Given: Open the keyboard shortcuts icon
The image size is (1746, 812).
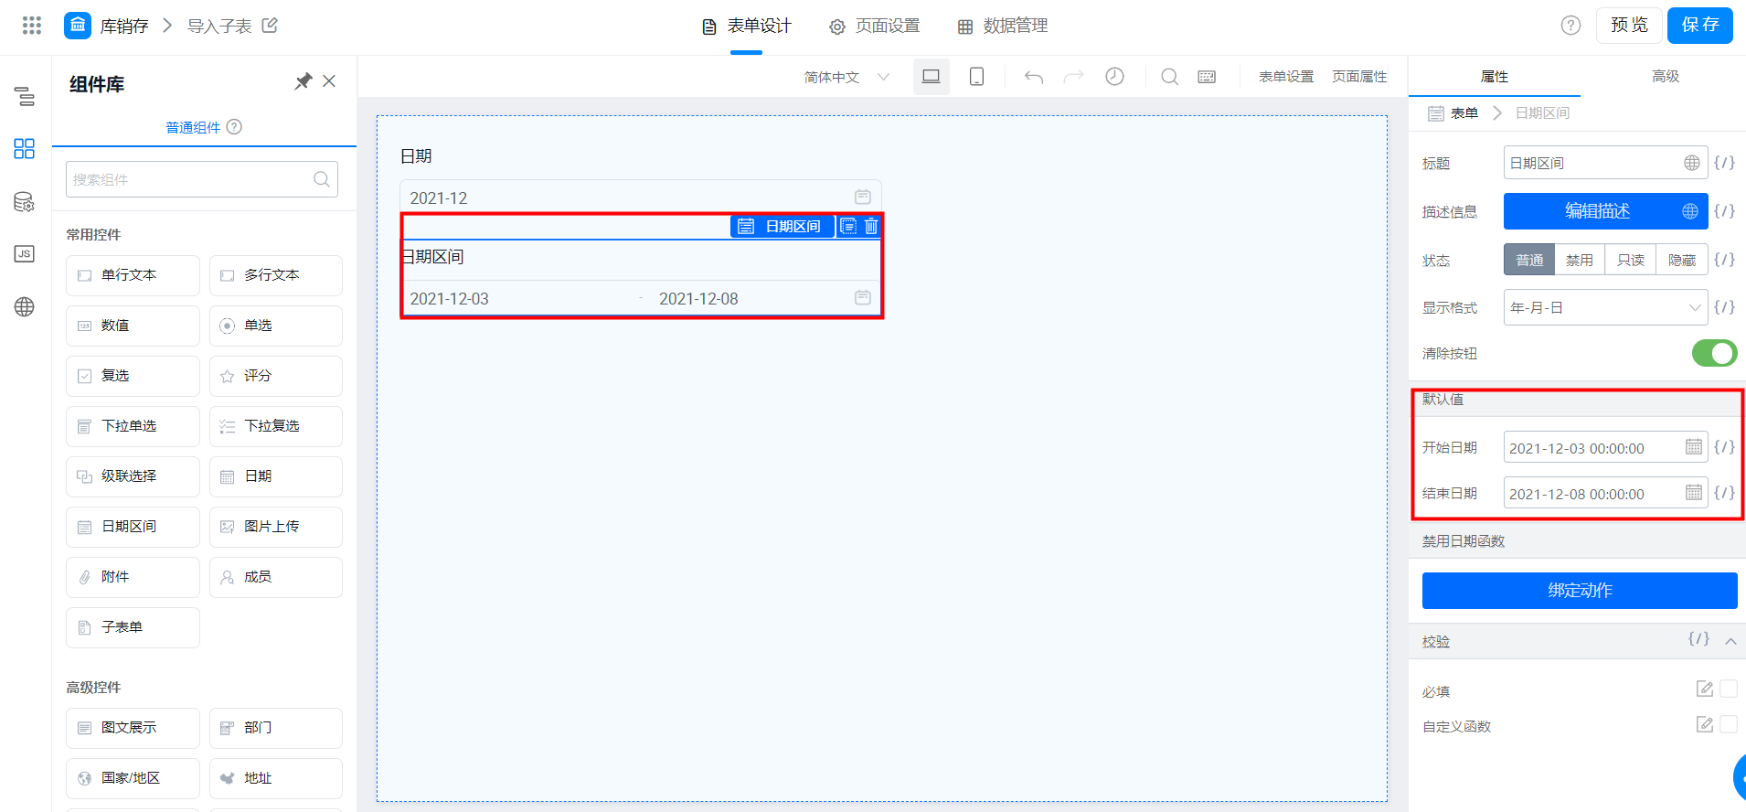Looking at the screenshot, I should [1207, 77].
